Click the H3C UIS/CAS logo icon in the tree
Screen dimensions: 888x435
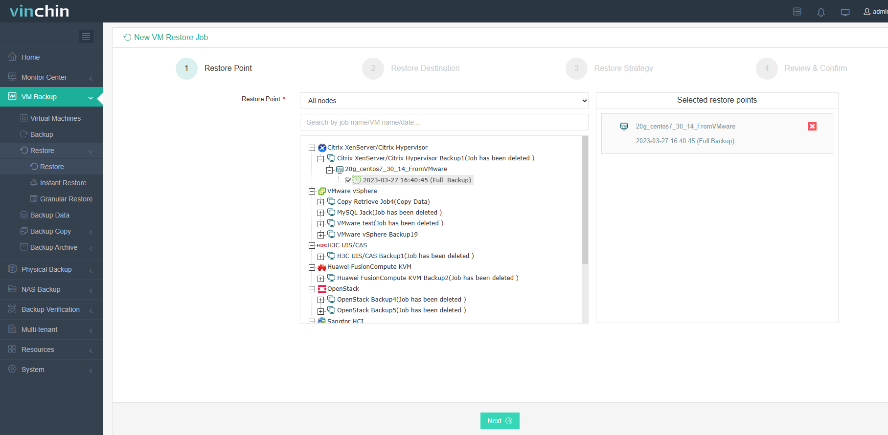[x=321, y=245]
